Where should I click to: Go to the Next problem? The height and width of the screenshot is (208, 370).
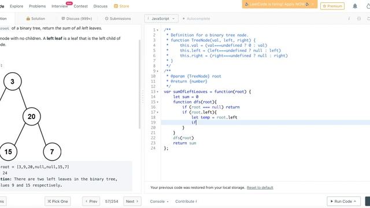click(x=132, y=202)
